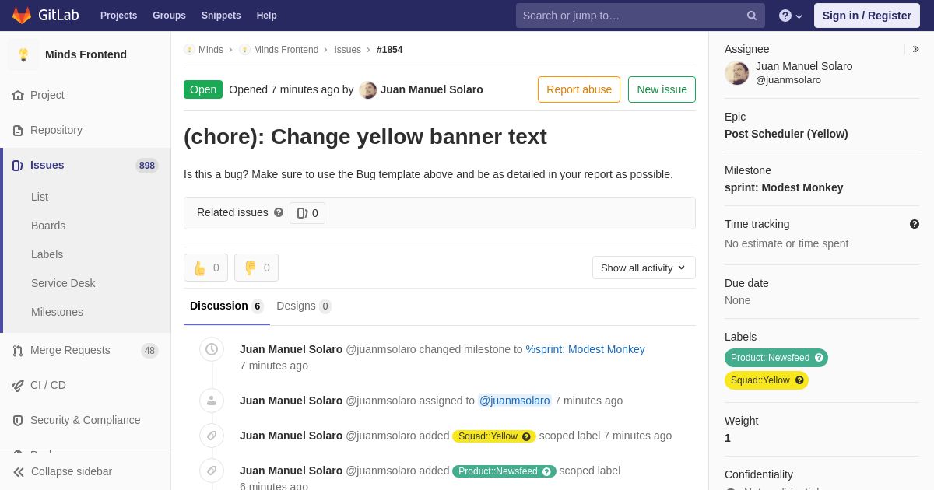This screenshot has width=934, height=490.
Task: Click the Related issues help icon
Action: (279, 212)
